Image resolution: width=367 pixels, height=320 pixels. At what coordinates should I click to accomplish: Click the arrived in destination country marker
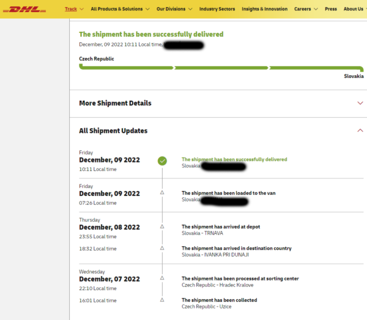(x=162, y=248)
